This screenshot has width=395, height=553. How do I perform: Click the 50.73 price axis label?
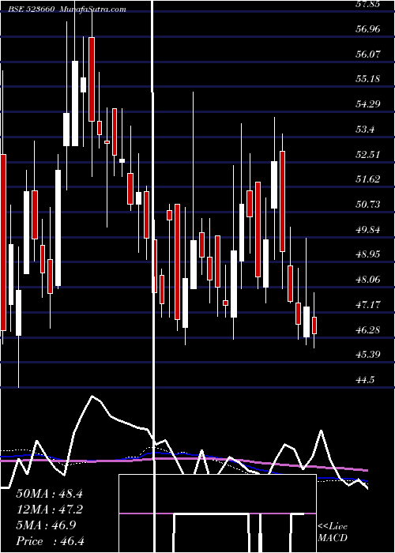pos(368,205)
